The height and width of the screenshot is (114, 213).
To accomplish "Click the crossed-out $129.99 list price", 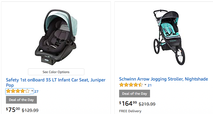I will pos(30,110).
